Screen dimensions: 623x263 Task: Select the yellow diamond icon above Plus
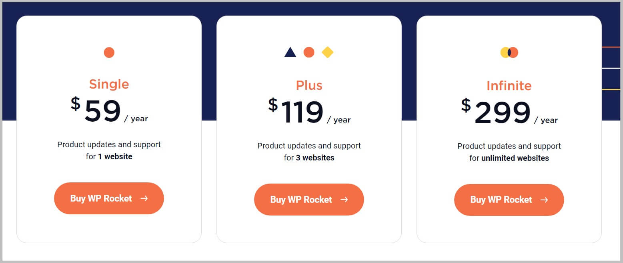pos(328,52)
